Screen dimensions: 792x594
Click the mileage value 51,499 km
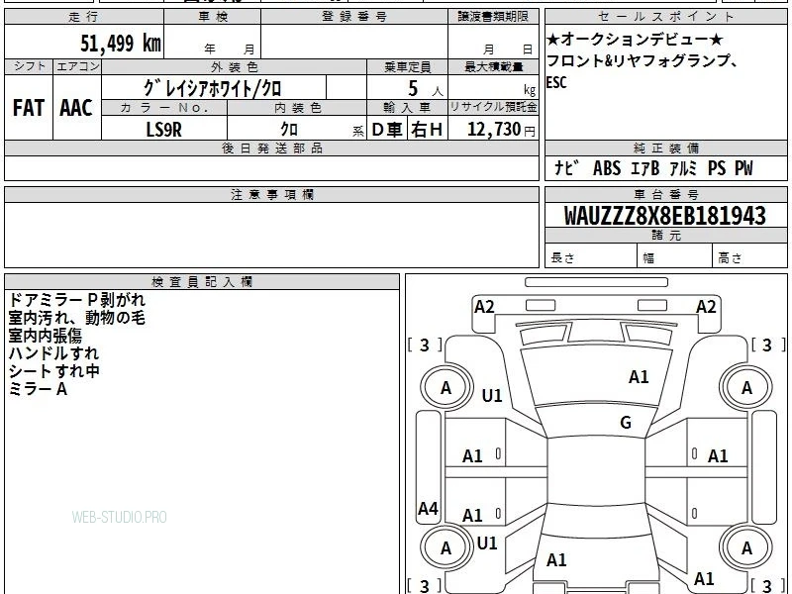coord(121,43)
